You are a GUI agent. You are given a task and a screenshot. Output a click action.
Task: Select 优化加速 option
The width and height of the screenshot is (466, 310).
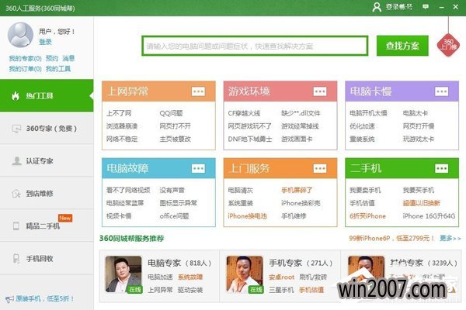tap(362, 126)
